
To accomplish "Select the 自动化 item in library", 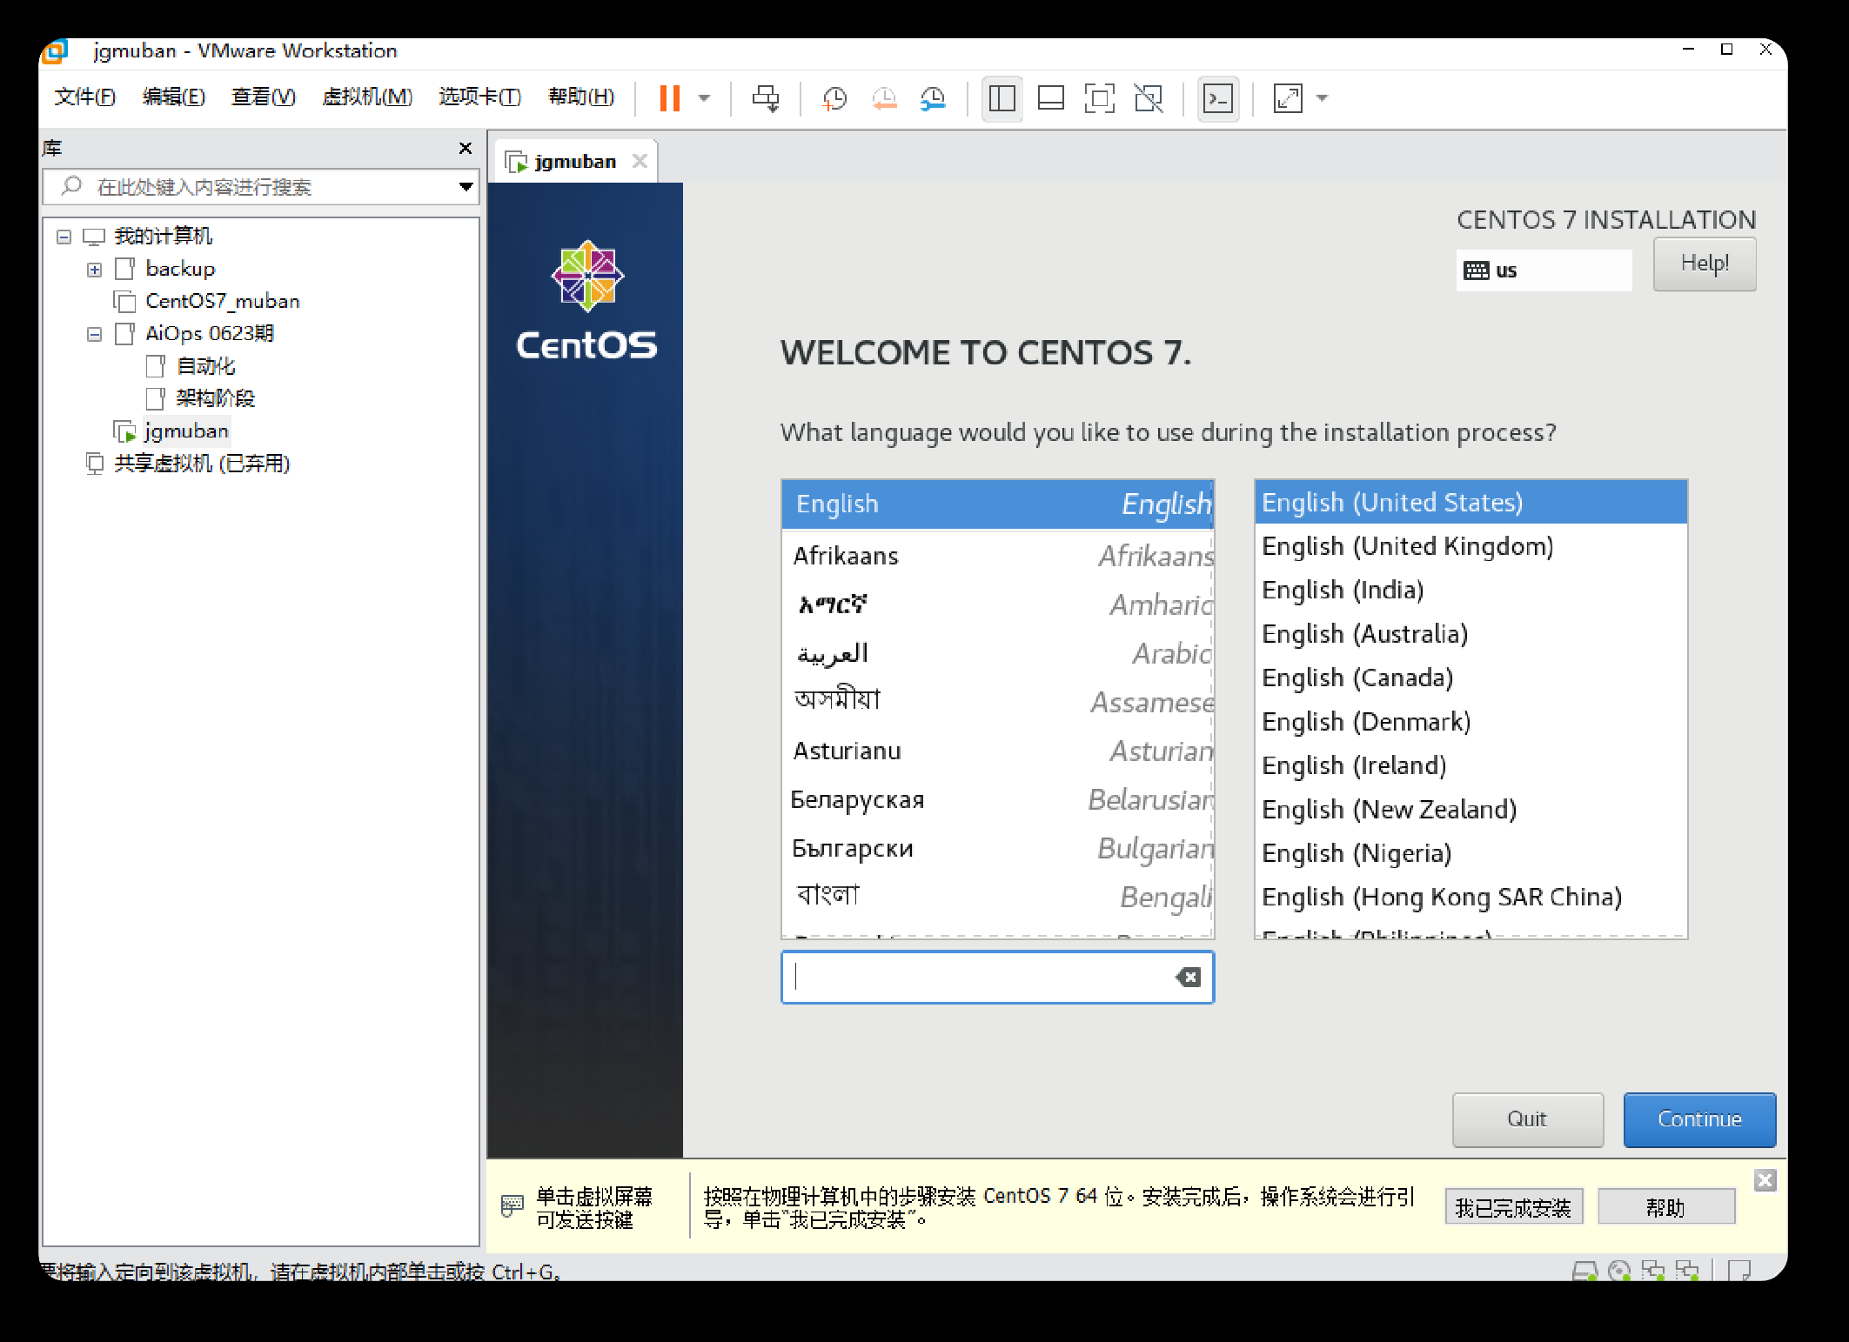I will tap(206, 366).
